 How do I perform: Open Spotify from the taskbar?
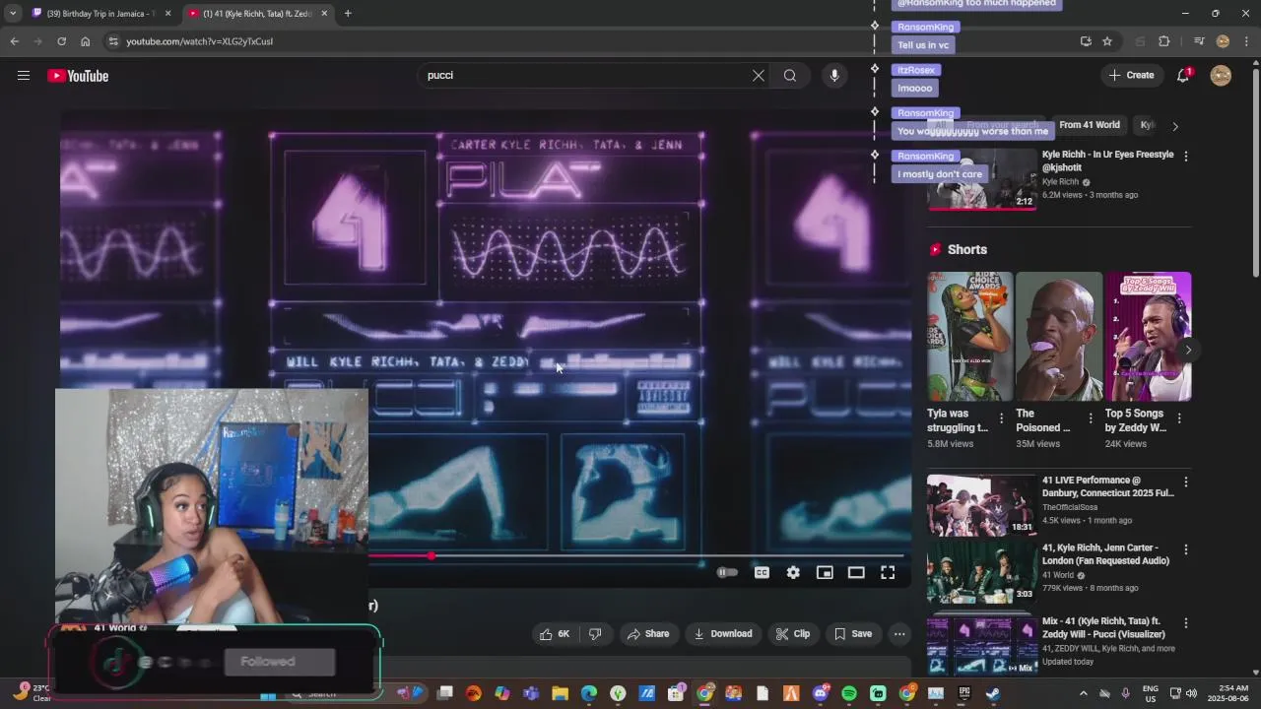(x=849, y=693)
